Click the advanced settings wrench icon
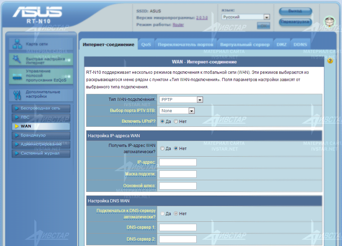 pyautogui.click(x=17, y=95)
